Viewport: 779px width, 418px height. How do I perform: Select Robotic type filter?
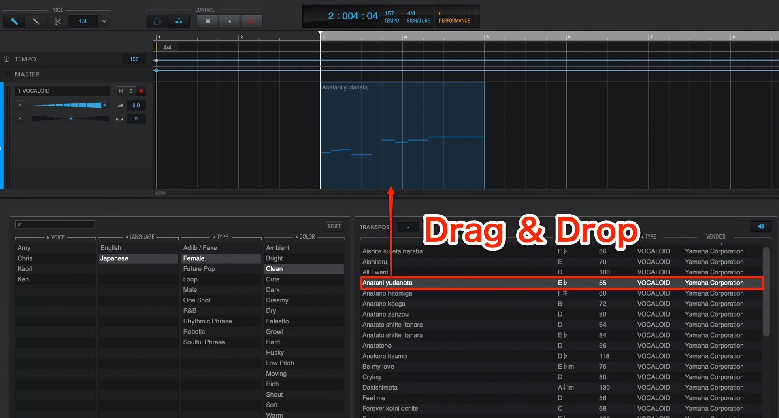click(x=221, y=331)
